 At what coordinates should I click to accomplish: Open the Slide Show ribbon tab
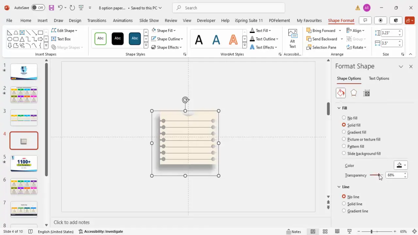(x=149, y=20)
